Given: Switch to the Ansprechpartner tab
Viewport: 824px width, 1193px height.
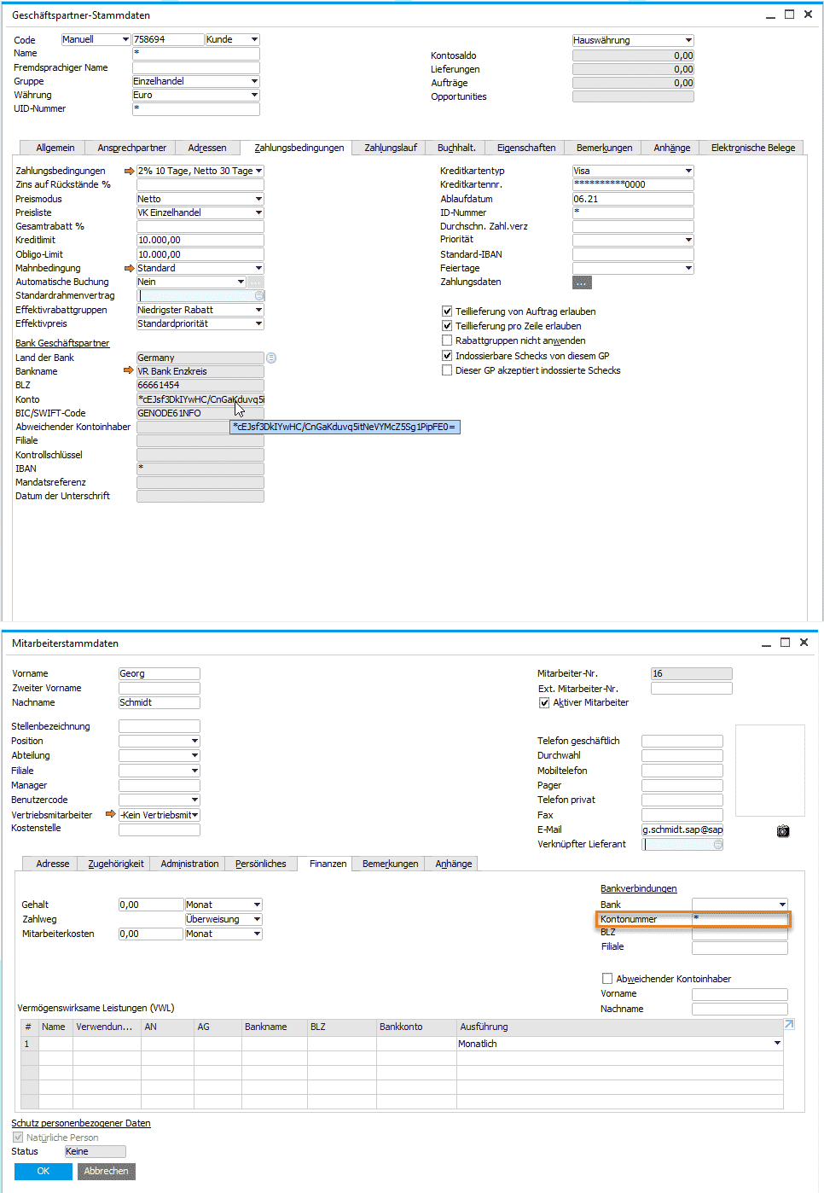Looking at the screenshot, I should (132, 148).
